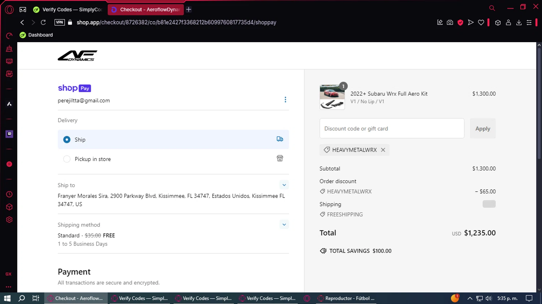The height and width of the screenshot is (304, 542).
Task: Open Shop Pay account options menu
Action: [285, 100]
